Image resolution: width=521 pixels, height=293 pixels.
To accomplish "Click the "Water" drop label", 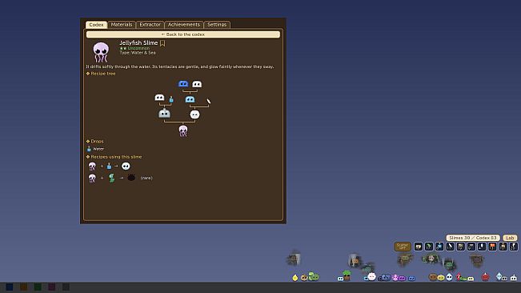I will pyautogui.click(x=98, y=149).
